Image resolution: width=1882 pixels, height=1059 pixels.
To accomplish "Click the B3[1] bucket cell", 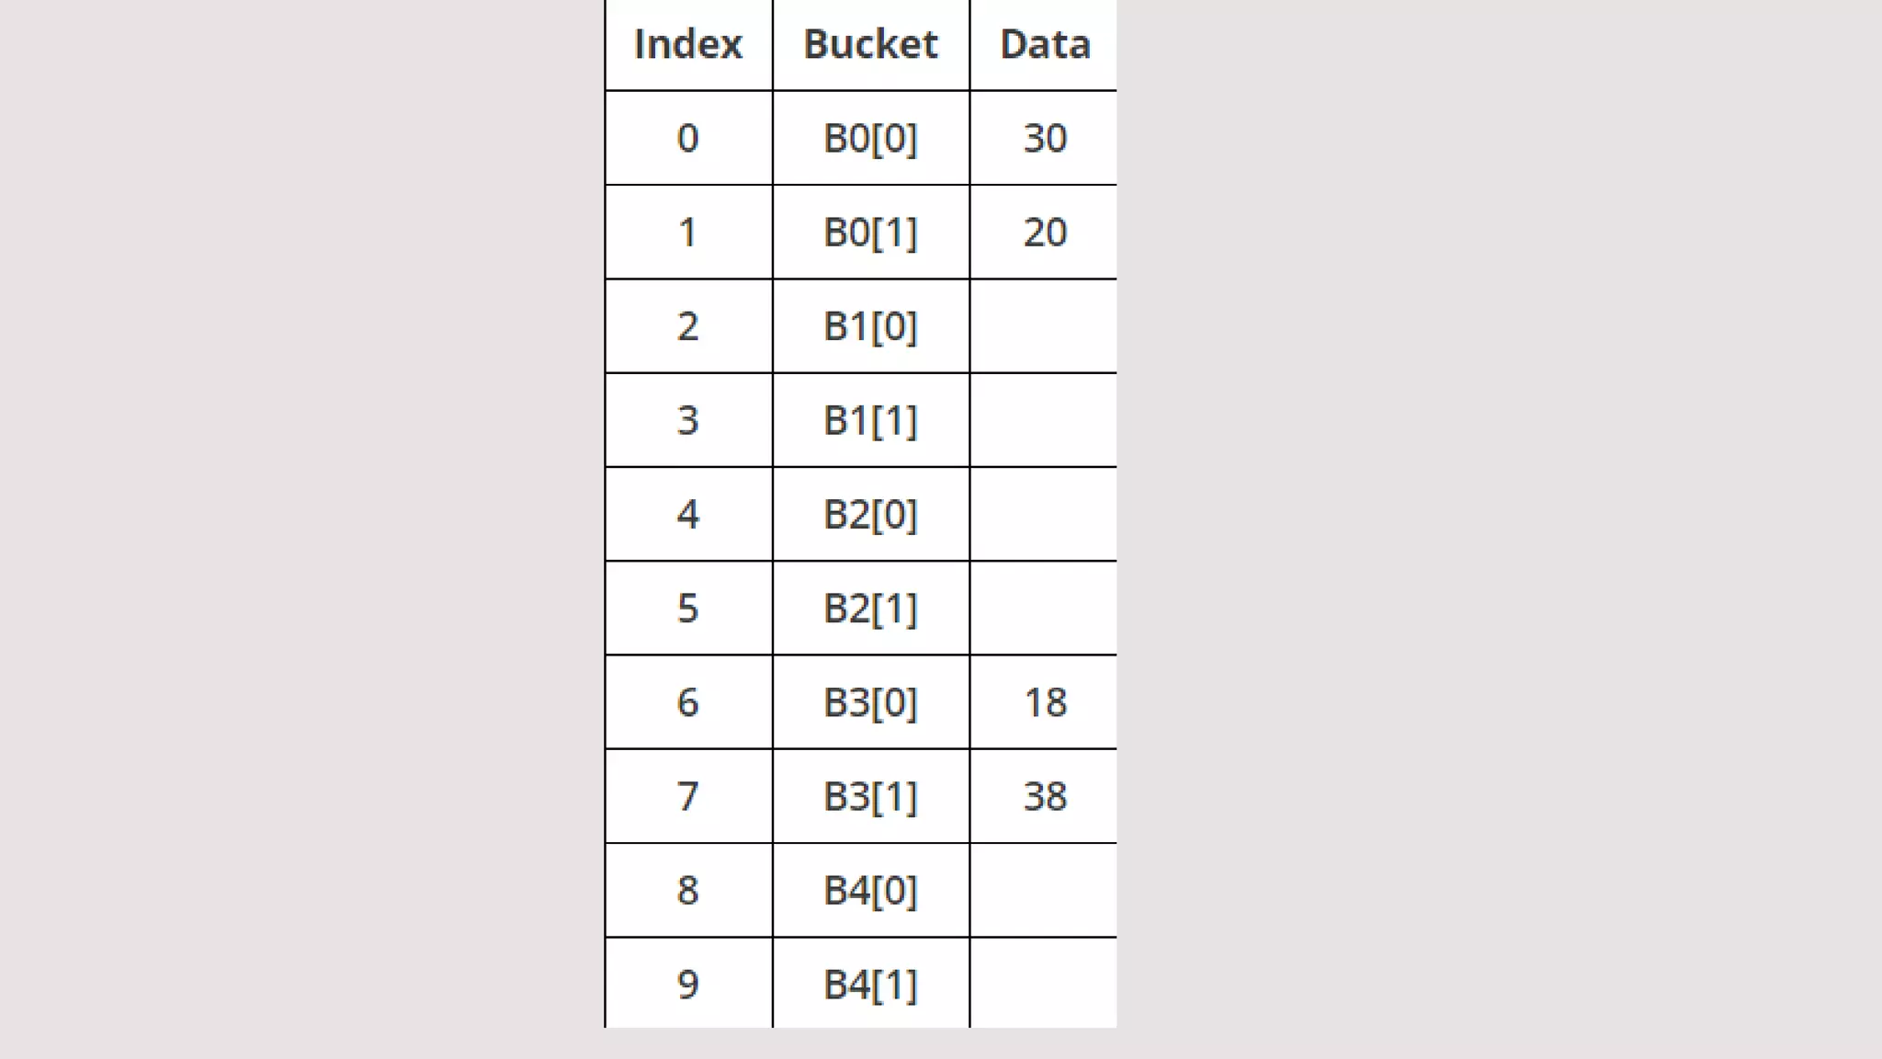I will click(x=870, y=796).
